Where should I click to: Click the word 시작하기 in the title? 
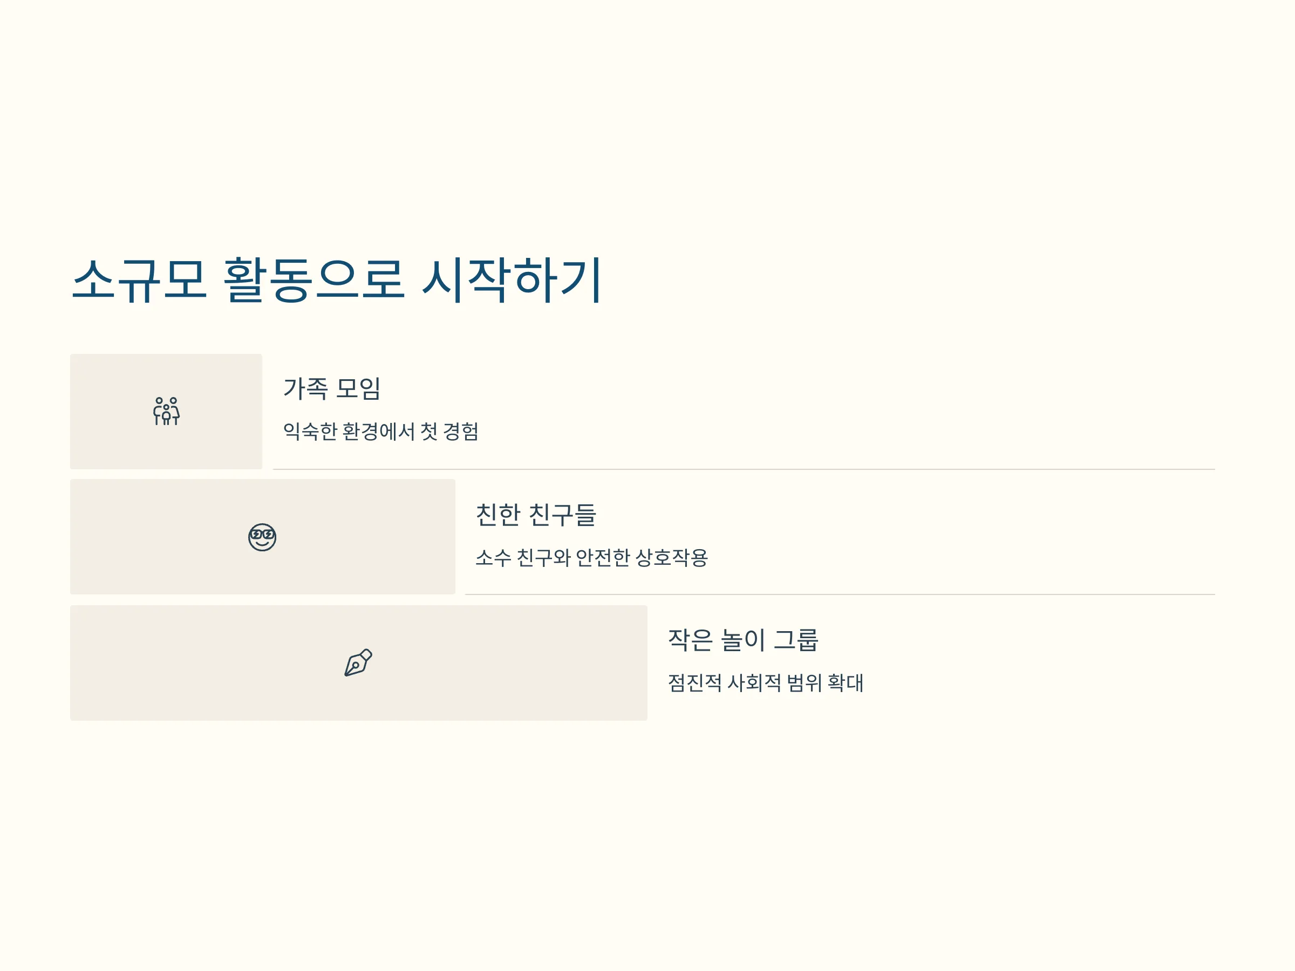click(x=512, y=280)
